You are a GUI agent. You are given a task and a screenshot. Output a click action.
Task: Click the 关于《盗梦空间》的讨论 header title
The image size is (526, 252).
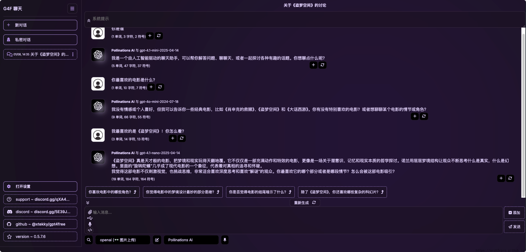point(305,5)
